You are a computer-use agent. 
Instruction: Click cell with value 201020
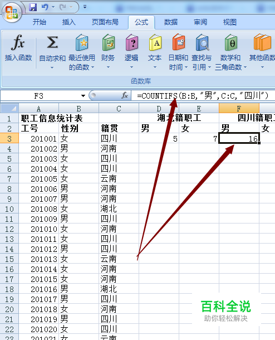[x=38, y=329]
